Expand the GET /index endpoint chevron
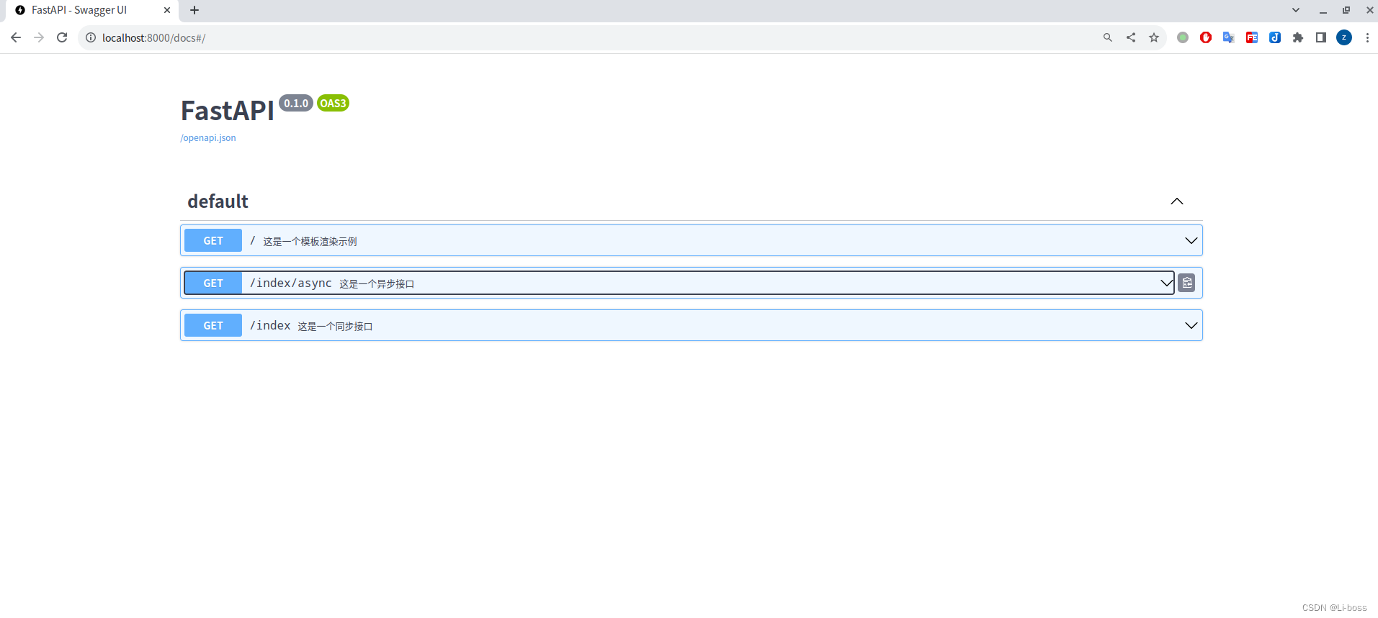This screenshot has height=618, width=1378. coord(1191,325)
